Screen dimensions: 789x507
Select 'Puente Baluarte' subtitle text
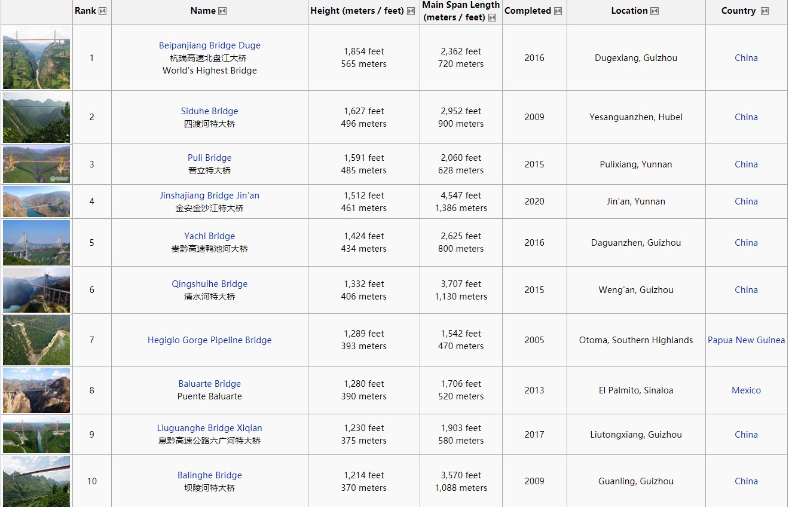[210, 396]
